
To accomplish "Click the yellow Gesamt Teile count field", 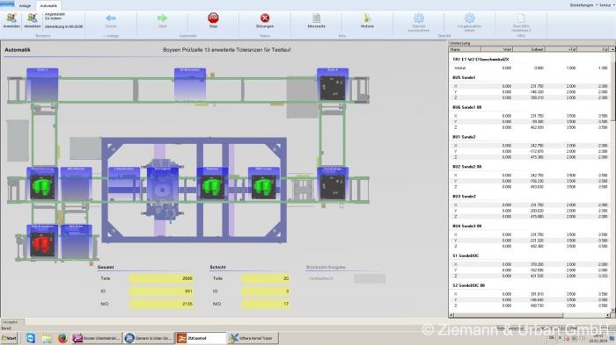I will pyautogui.click(x=161, y=278).
